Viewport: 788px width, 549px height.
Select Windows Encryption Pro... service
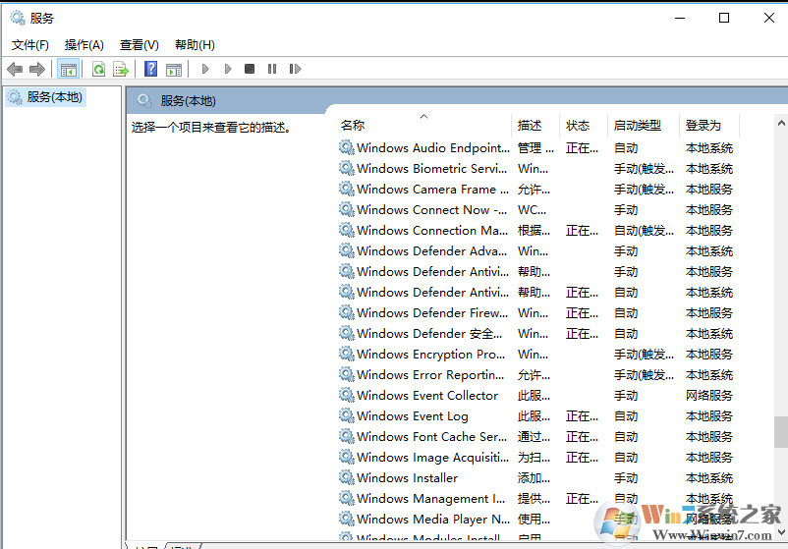[535, 355]
